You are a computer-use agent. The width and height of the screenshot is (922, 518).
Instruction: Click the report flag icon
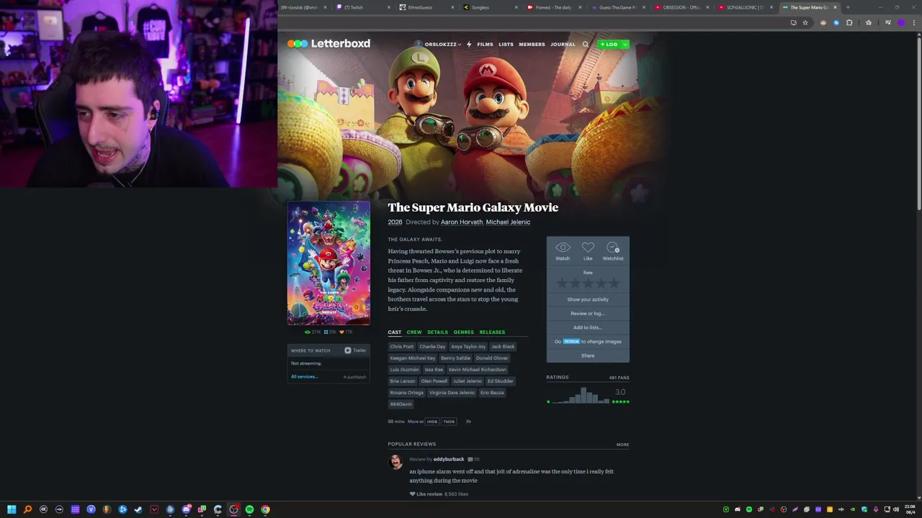pos(468,422)
